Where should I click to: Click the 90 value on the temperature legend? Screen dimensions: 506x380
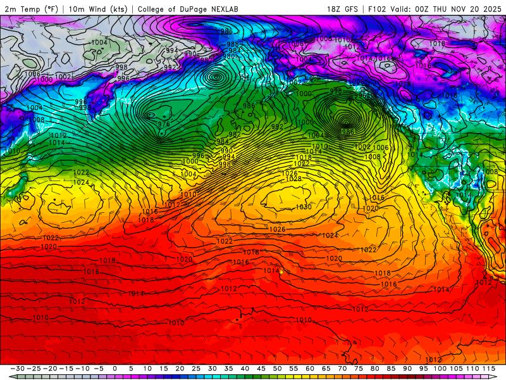click(x=407, y=369)
